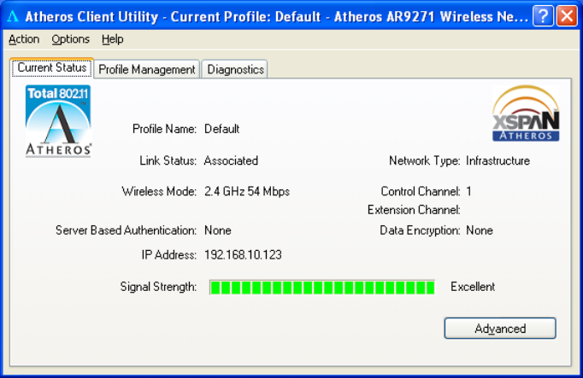
Task: Switch to the Profile Management tab
Action: tap(147, 69)
